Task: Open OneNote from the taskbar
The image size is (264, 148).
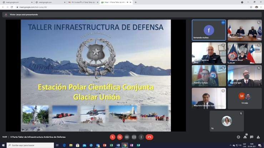Action: (131, 145)
